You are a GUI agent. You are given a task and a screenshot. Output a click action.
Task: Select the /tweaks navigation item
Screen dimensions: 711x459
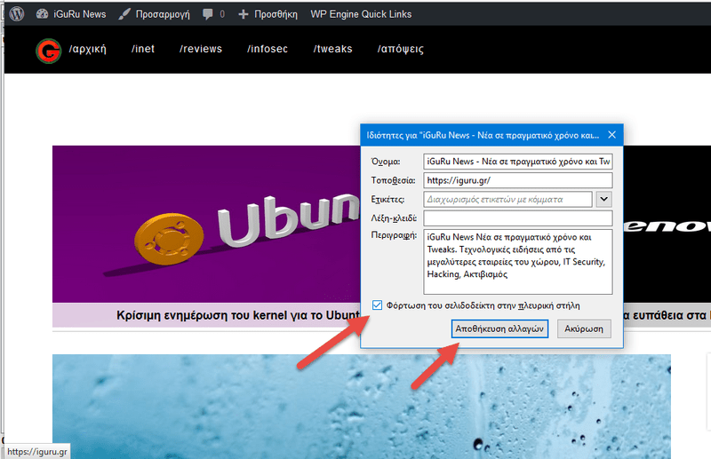[333, 49]
